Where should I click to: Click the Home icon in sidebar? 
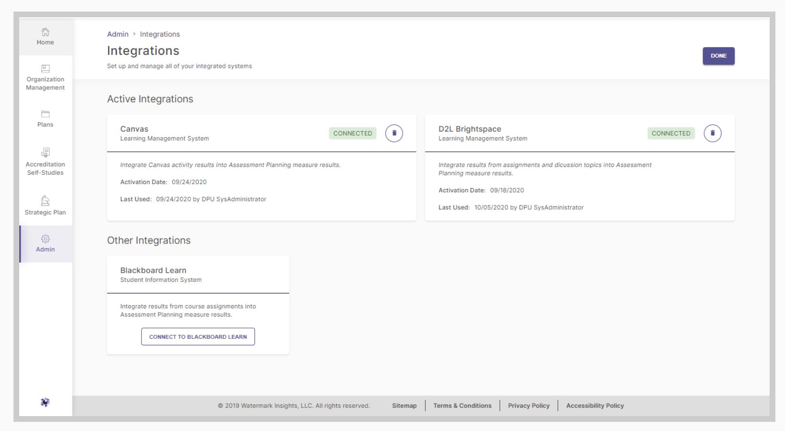tap(45, 32)
